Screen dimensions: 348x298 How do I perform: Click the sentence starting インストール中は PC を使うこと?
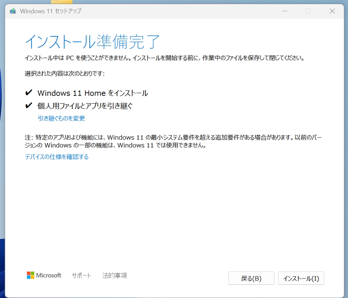[x=164, y=58]
